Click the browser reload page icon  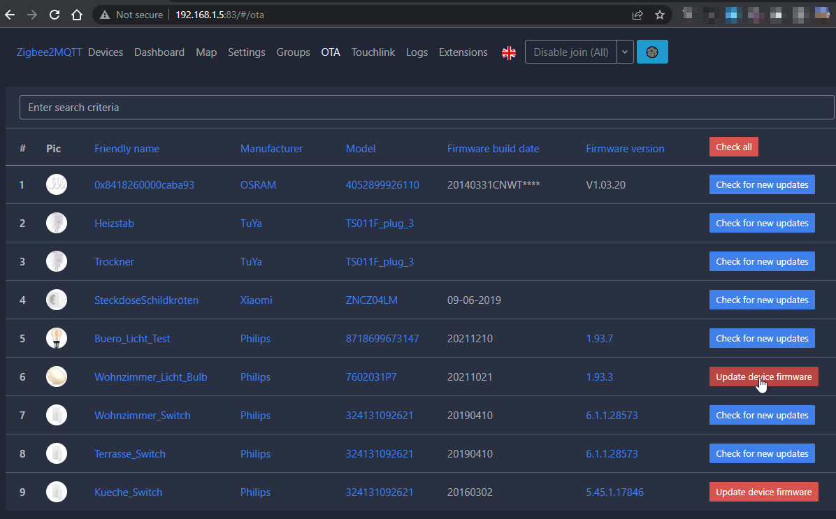click(55, 15)
